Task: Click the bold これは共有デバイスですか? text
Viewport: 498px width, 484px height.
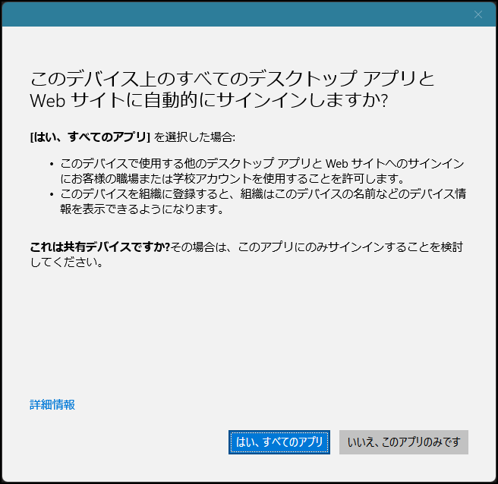Action: pyautogui.click(x=99, y=247)
